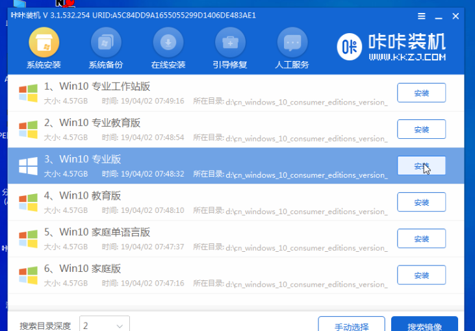
Task: Click the 搜索镜像 button
Action: pos(424,325)
